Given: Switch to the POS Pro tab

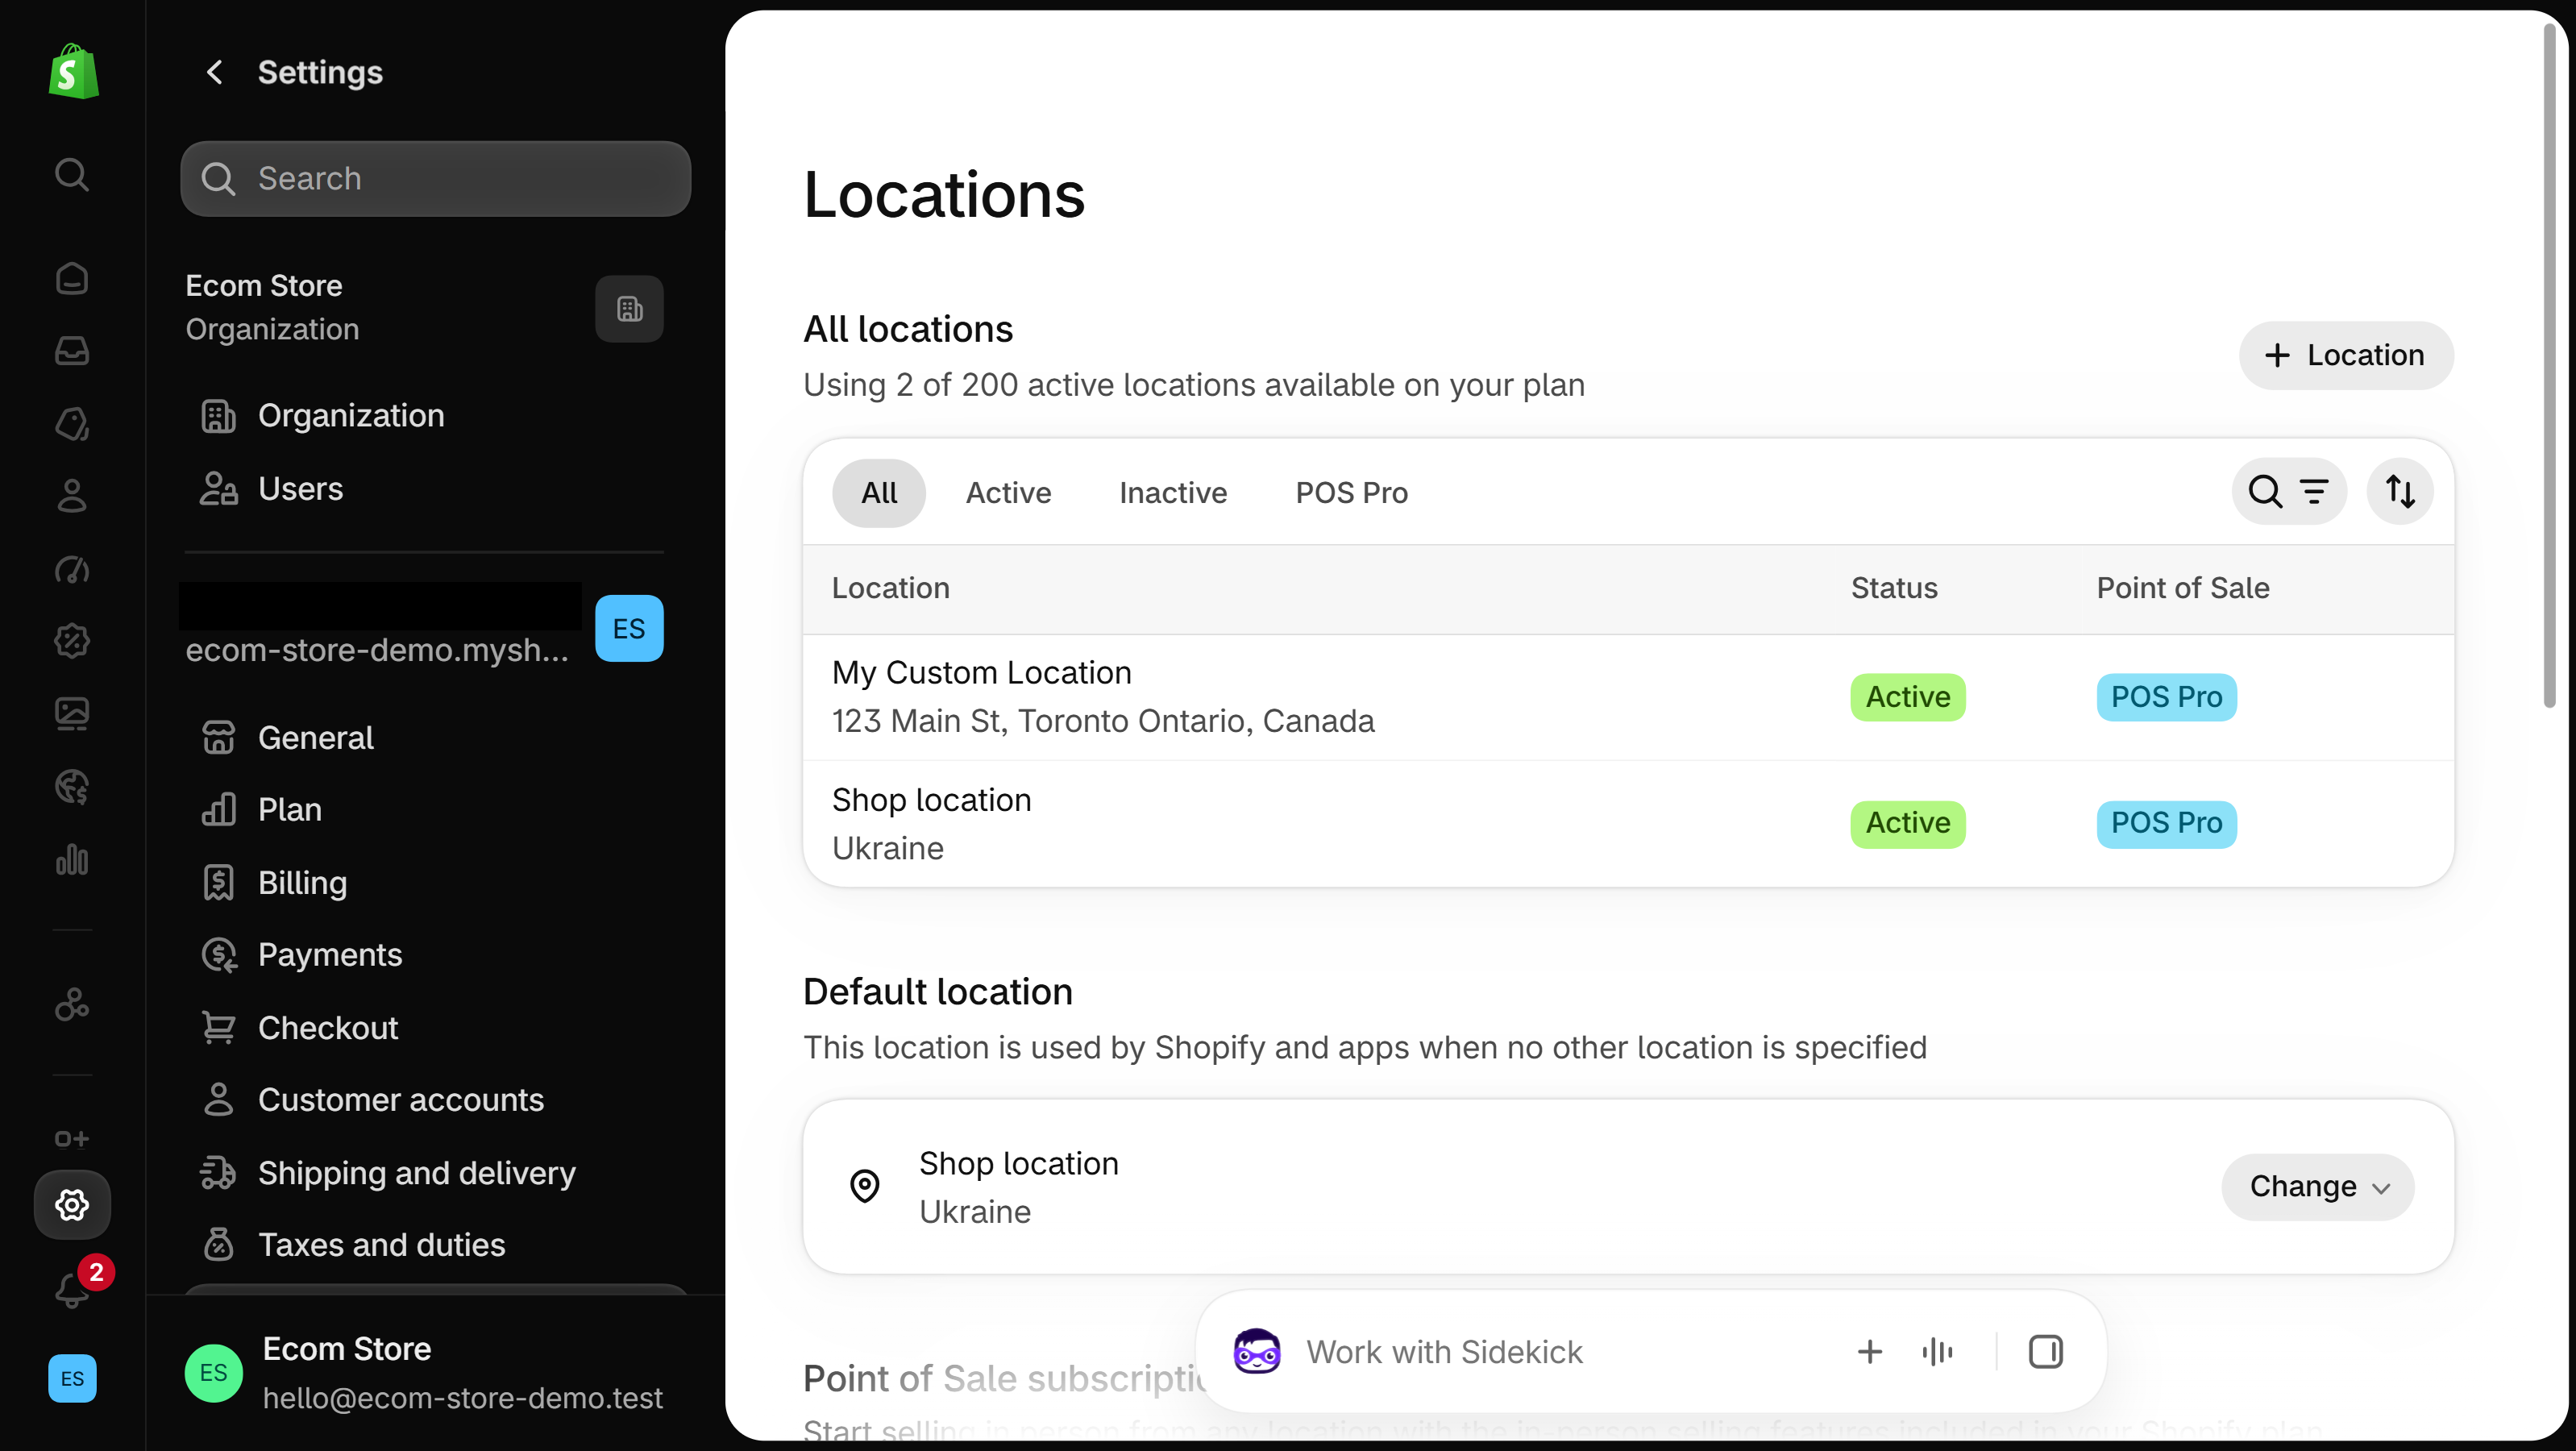Looking at the screenshot, I should (1351, 493).
